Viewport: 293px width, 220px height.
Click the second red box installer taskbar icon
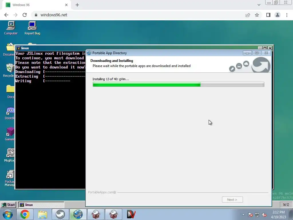113,214
